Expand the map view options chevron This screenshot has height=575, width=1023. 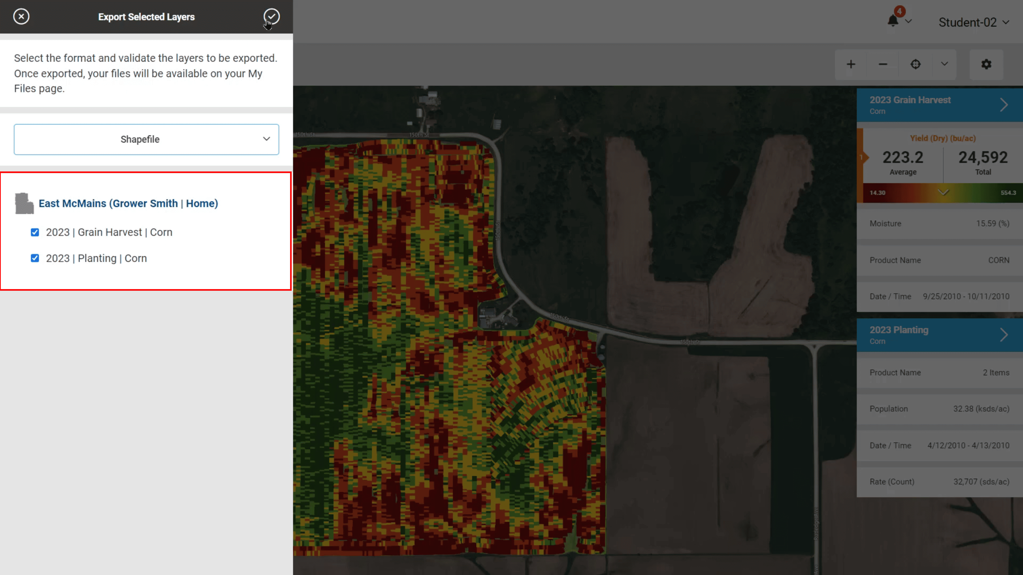tap(944, 64)
